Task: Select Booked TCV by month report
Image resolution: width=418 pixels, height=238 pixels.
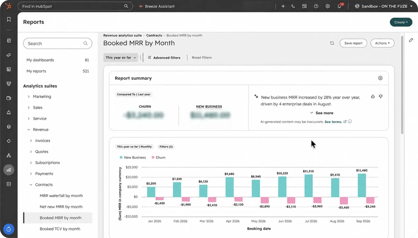Action: [x=60, y=229]
